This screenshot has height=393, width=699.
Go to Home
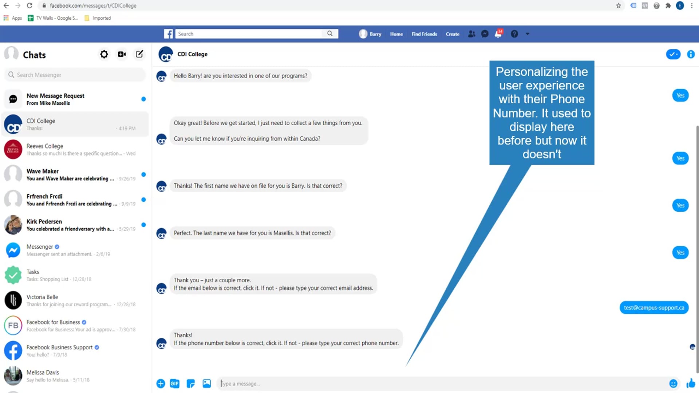click(x=396, y=34)
